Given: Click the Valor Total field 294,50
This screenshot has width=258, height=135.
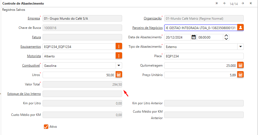Looking at the screenshot, I should click(82, 84).
